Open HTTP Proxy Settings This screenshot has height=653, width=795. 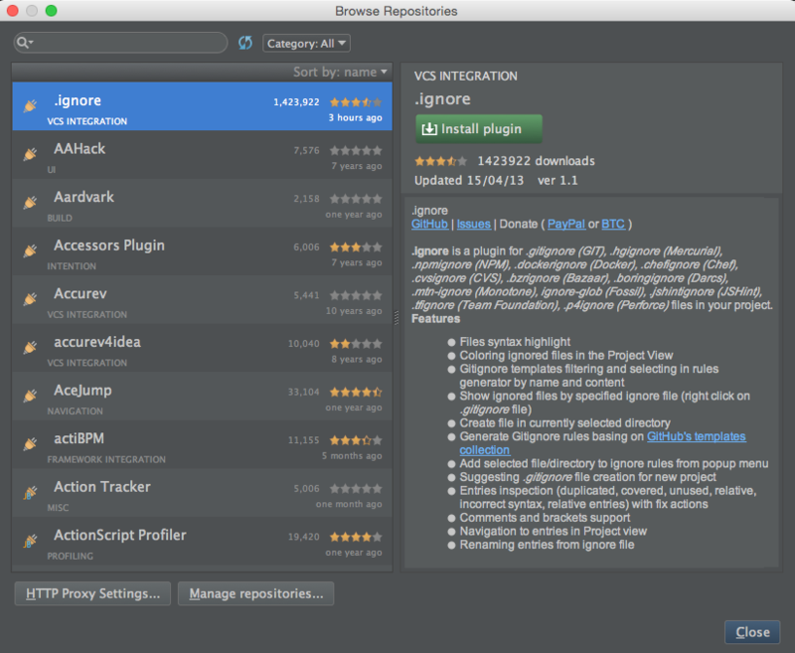click(x=92, y=593)
